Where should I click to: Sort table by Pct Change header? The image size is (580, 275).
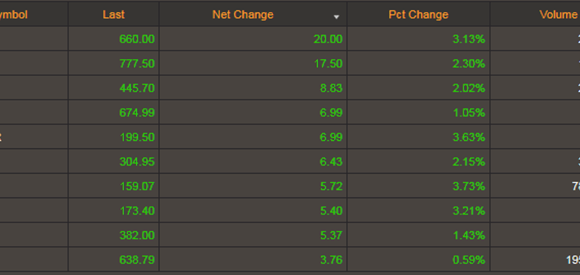418,15
